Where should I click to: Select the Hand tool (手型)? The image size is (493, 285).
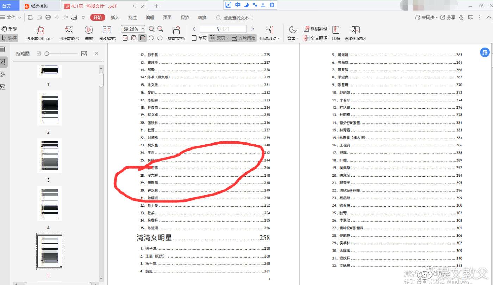click(9, 29)
